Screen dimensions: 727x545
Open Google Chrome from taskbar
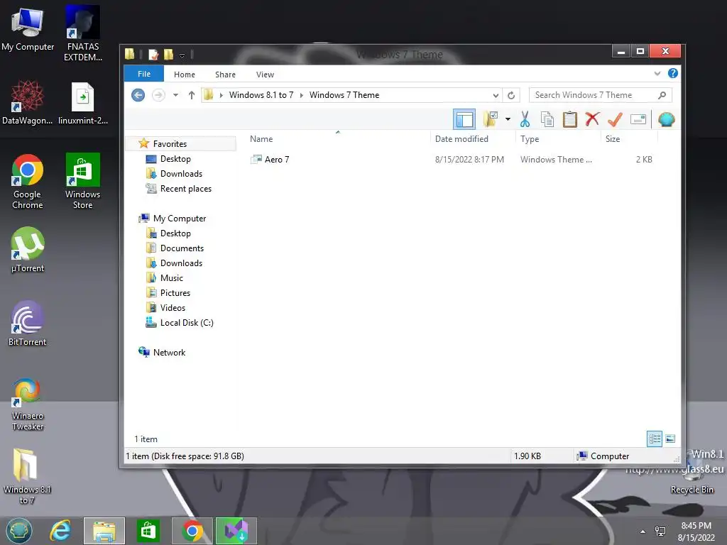point(192,531)
